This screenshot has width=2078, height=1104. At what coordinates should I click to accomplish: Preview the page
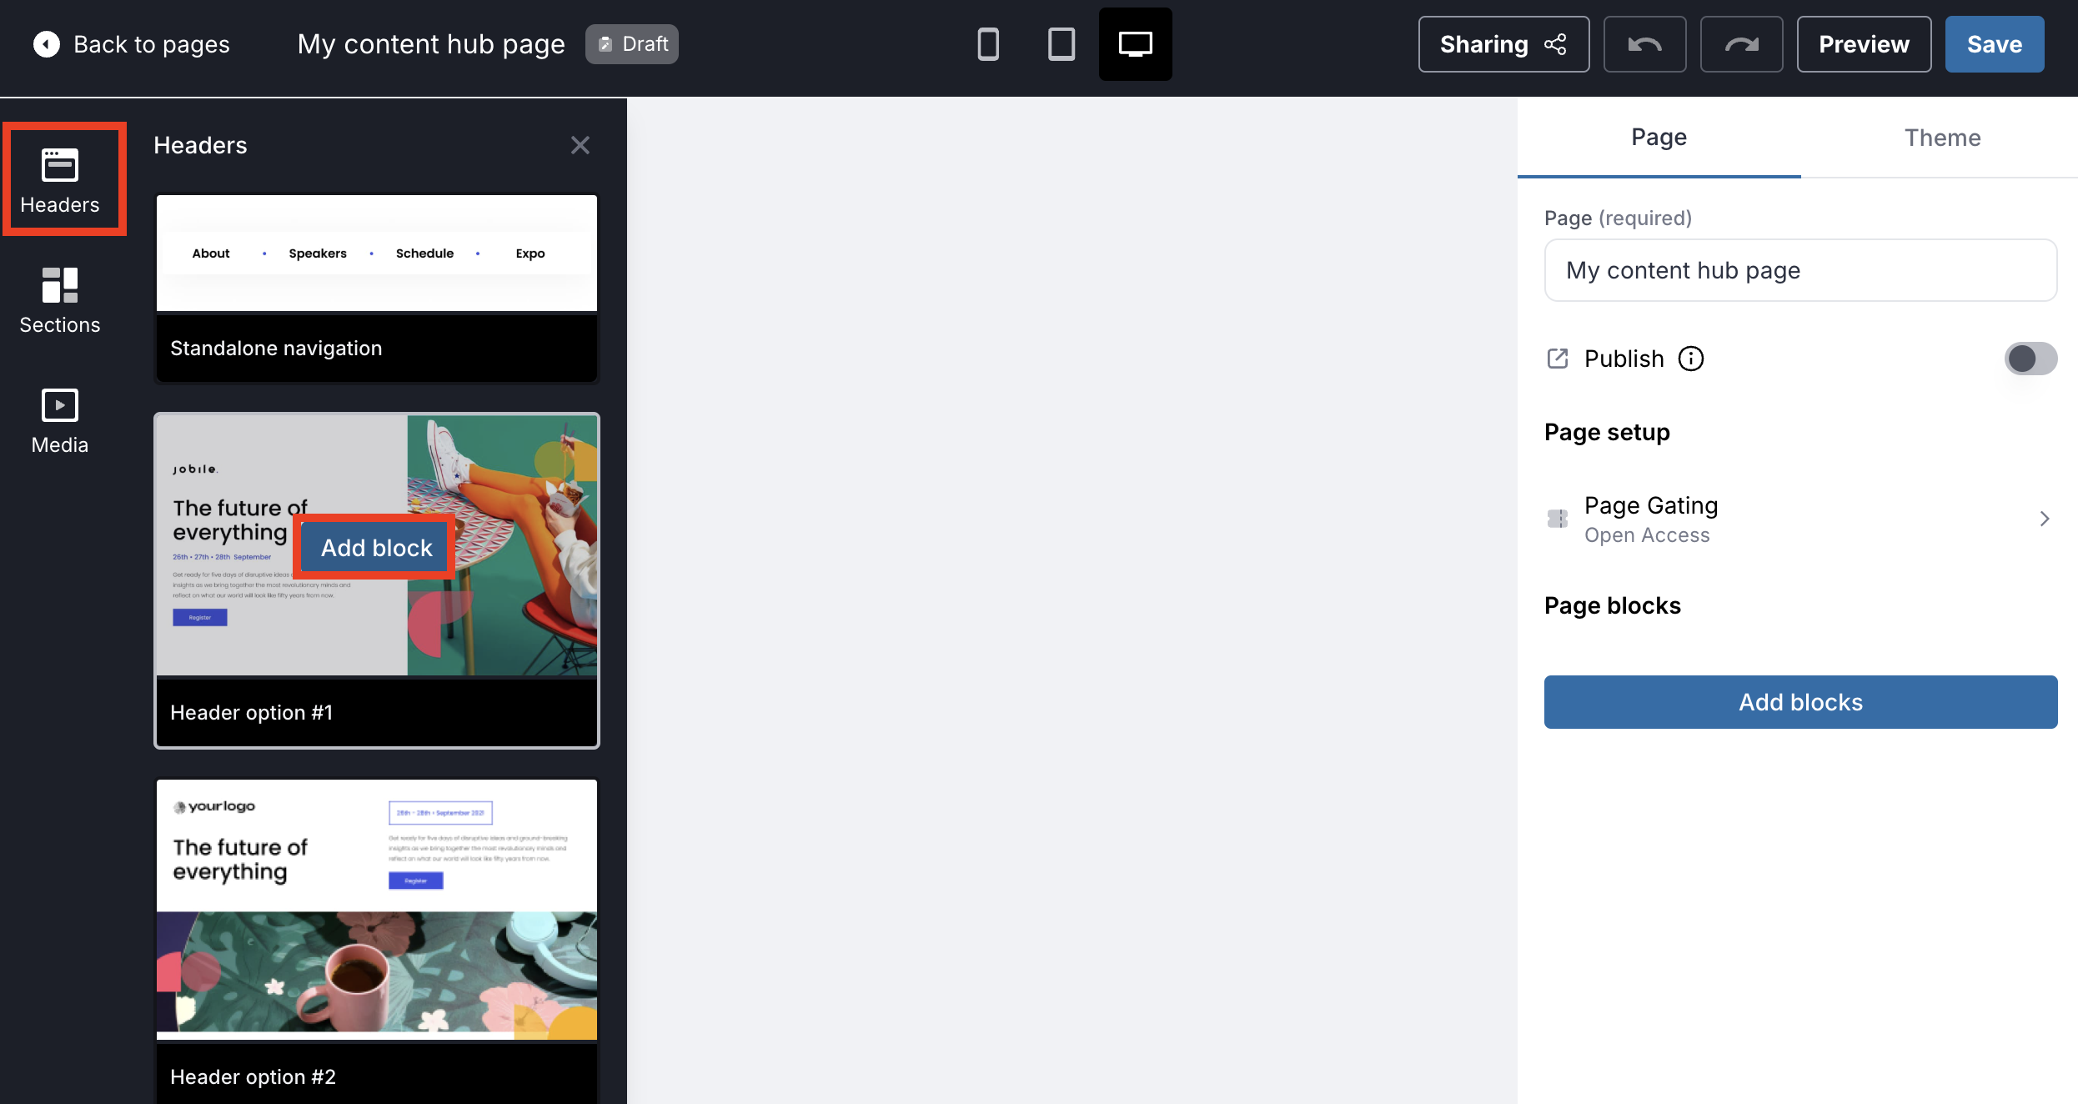point(1864,44)
